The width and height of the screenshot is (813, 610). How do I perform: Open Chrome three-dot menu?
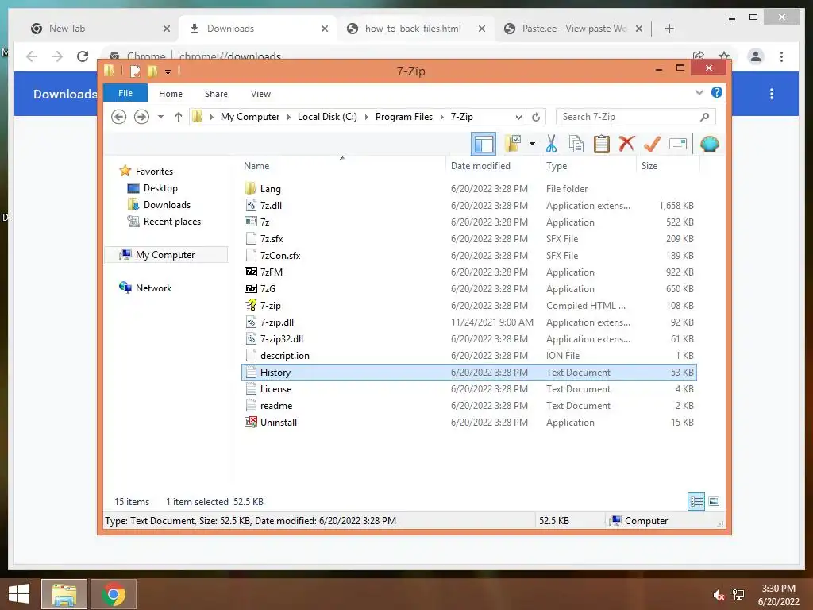781,56
